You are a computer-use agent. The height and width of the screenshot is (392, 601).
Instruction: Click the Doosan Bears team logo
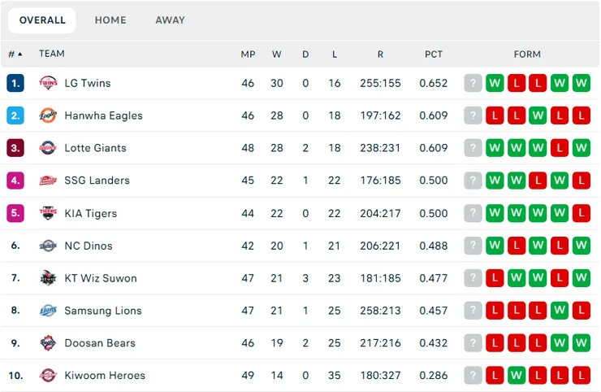coord(48,343)
